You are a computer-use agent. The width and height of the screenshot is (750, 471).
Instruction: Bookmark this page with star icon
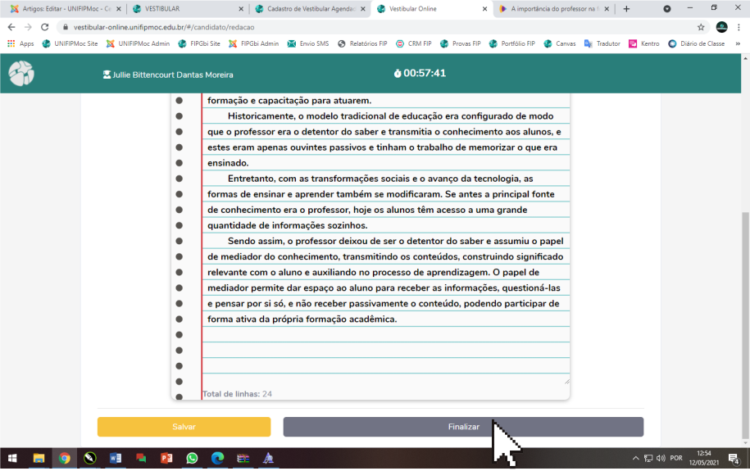pyautogui.click(x=701, y=27)
